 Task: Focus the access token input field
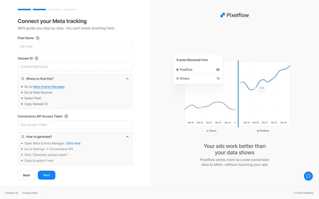75,125
